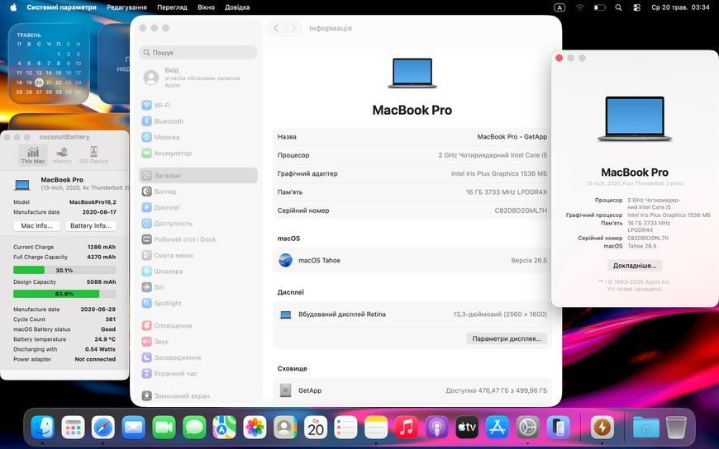Screen dimensions: 719x449
Task: Open Notes app in the Dock
Action: (x=376, y=428)
